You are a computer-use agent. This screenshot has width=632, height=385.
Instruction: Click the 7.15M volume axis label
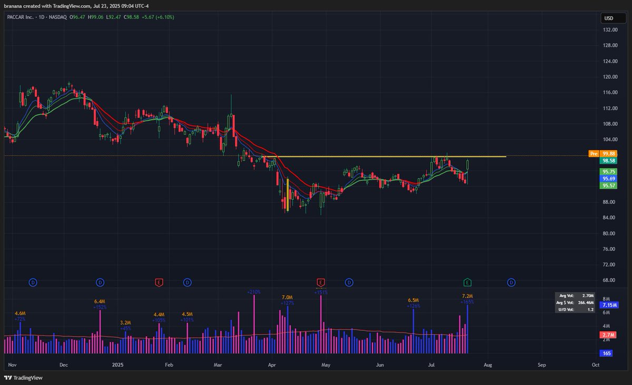point(608,305)
